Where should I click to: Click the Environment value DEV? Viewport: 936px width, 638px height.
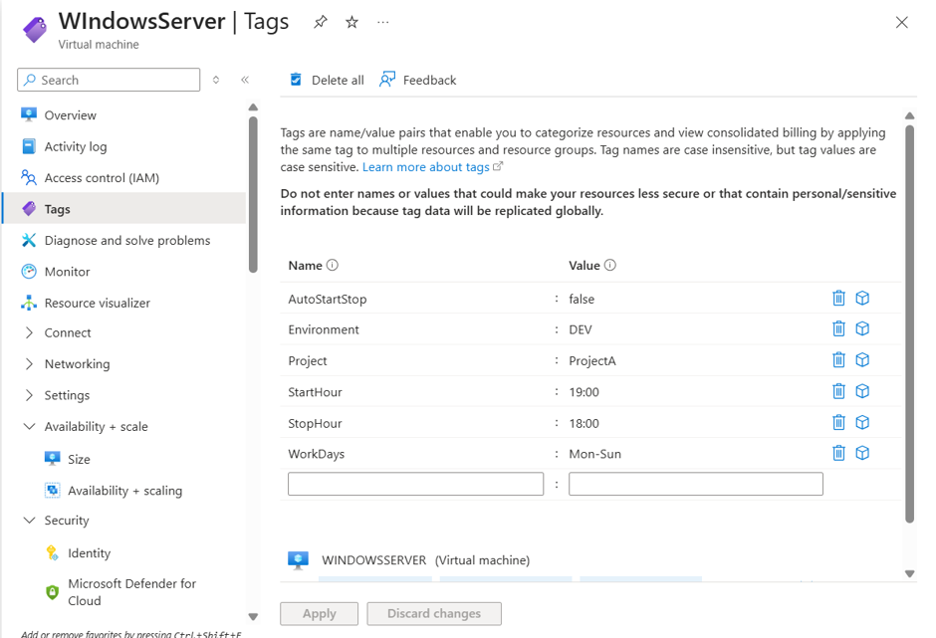(x=581, y=330)
